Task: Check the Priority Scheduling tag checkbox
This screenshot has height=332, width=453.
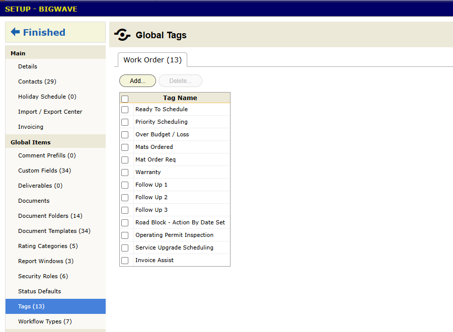Action: click(125, 122)
